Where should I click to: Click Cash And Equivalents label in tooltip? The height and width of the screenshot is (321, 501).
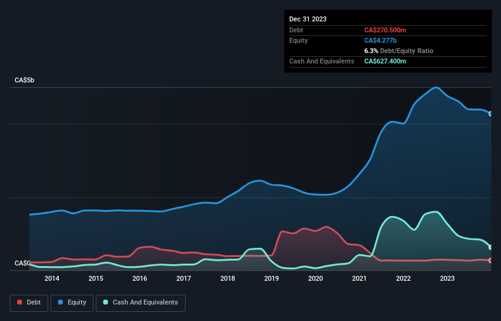[x=322, y=61]
